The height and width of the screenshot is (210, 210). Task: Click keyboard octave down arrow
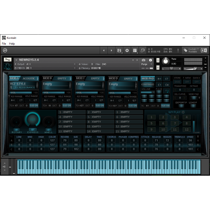pos(5,170)
